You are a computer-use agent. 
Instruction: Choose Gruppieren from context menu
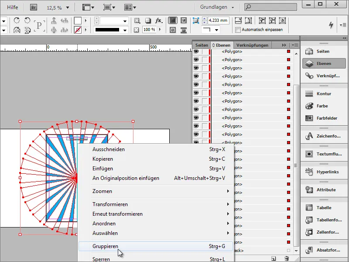pos(156,246)
